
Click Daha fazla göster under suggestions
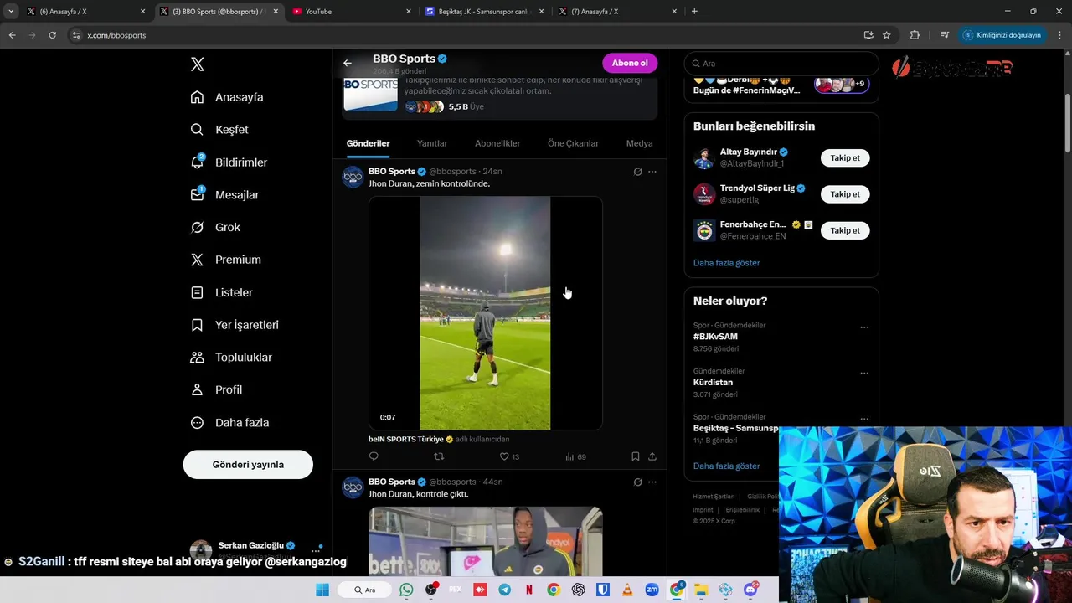tap(726, 263)
